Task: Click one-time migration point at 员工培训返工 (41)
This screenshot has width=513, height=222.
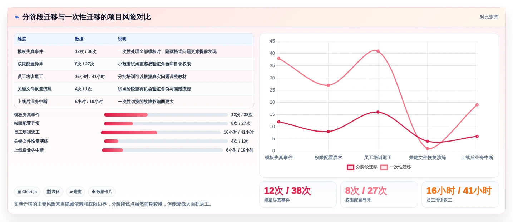Action: 378,51
